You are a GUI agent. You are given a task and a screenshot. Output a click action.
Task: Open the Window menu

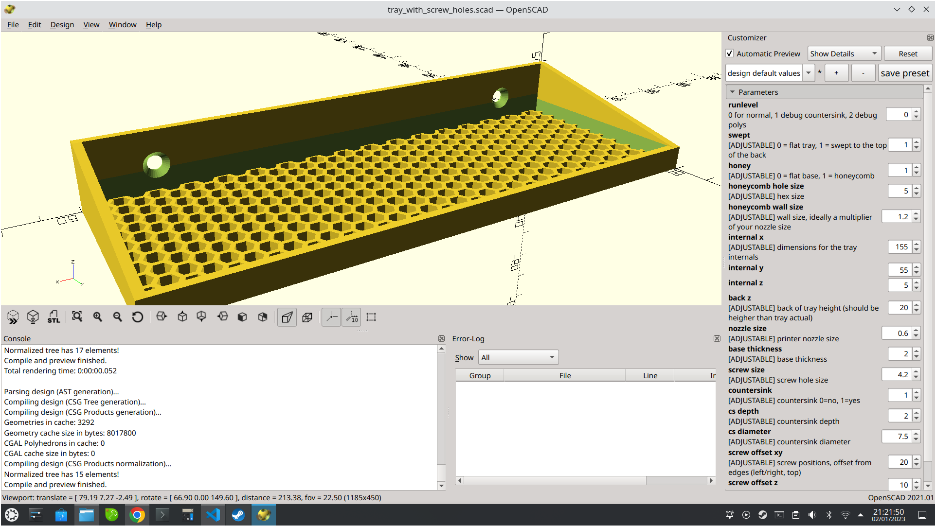[122, 24]
